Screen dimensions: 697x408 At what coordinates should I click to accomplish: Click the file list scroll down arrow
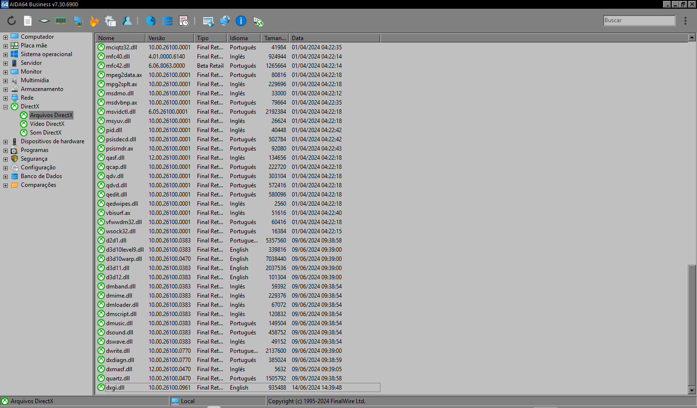(692, 390)
